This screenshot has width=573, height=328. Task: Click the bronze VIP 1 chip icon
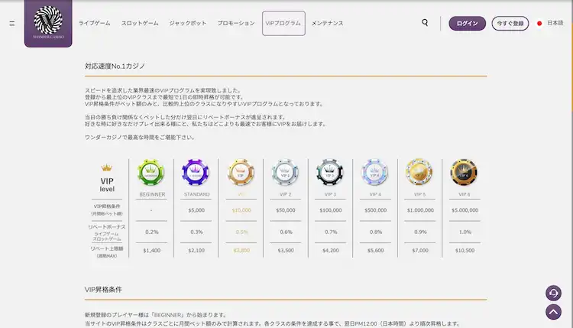241,172
